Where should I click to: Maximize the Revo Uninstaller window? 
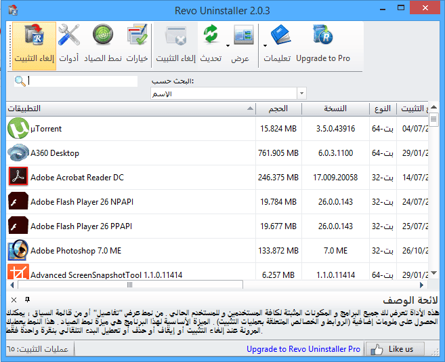point(401,8)
